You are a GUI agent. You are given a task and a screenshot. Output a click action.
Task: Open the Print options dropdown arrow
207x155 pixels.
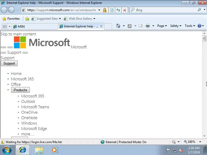click(x=153, y=26)
